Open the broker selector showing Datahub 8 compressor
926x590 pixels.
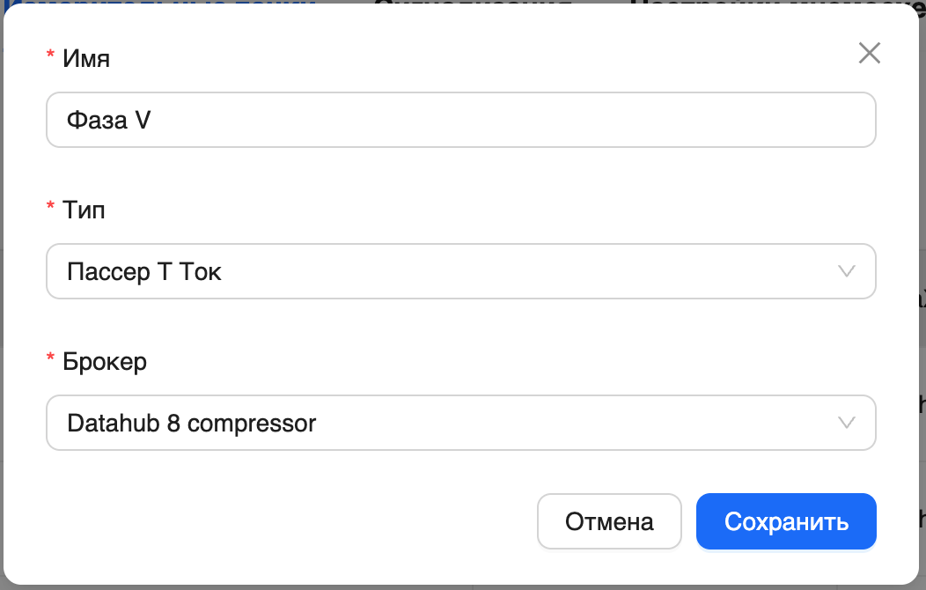pyautogui.click(x=460, y=423)
